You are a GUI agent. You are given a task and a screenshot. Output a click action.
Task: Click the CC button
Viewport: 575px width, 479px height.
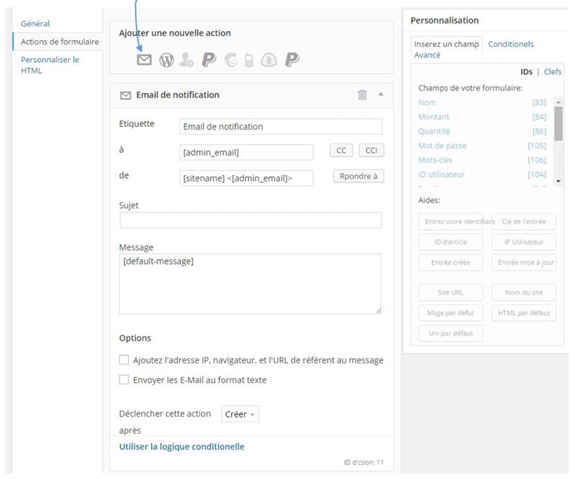pyautogui.click(x=341, y=150)
